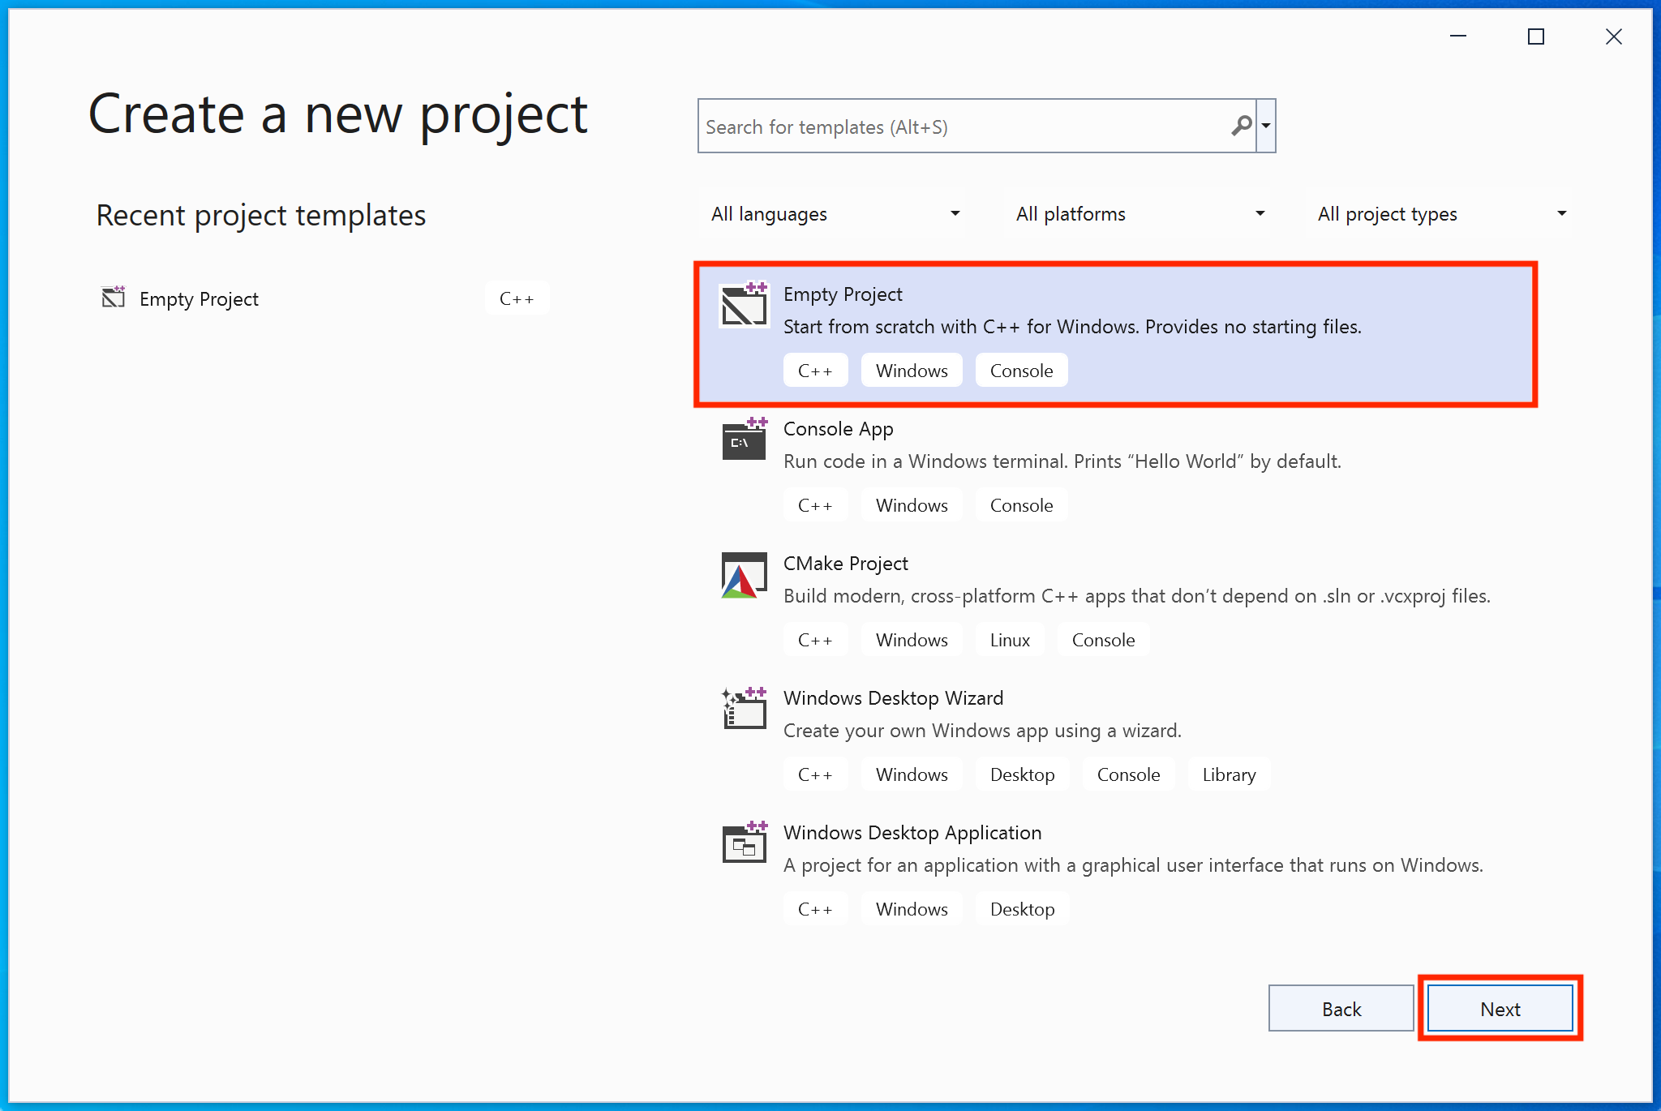Pick Windows Desktop Wizard template title
1661x1111 pixels.
pos(893,698)
